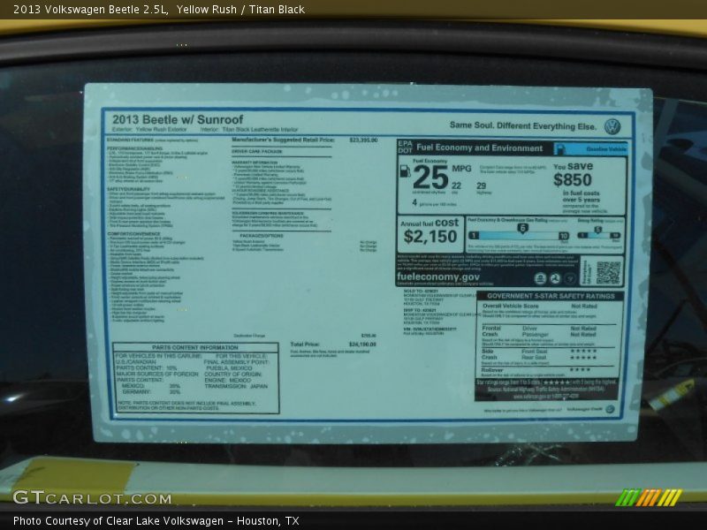Click the fuel economy rating marker 5

tap(522, 228)
